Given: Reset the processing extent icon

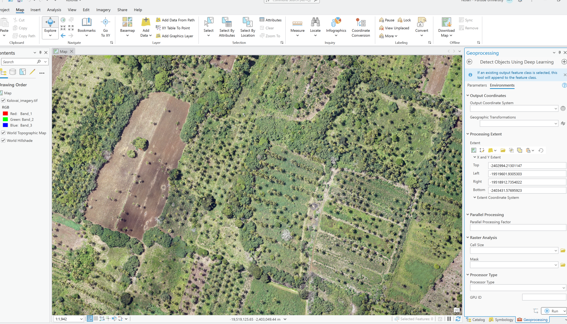Looking at the screenshot, I should [x=541, y=150].
